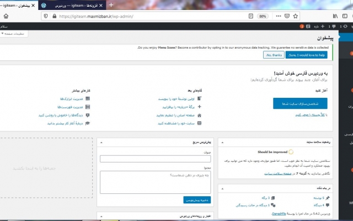The height and width of the screenshot is (221, 353).
Task: Click the پیشخوان page title
Action: [325, 38]
